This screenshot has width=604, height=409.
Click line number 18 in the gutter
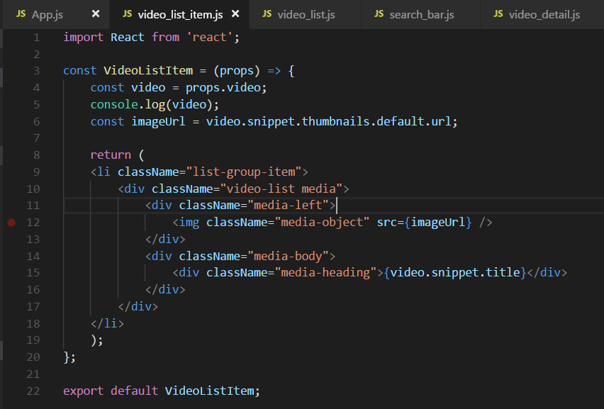33,323
